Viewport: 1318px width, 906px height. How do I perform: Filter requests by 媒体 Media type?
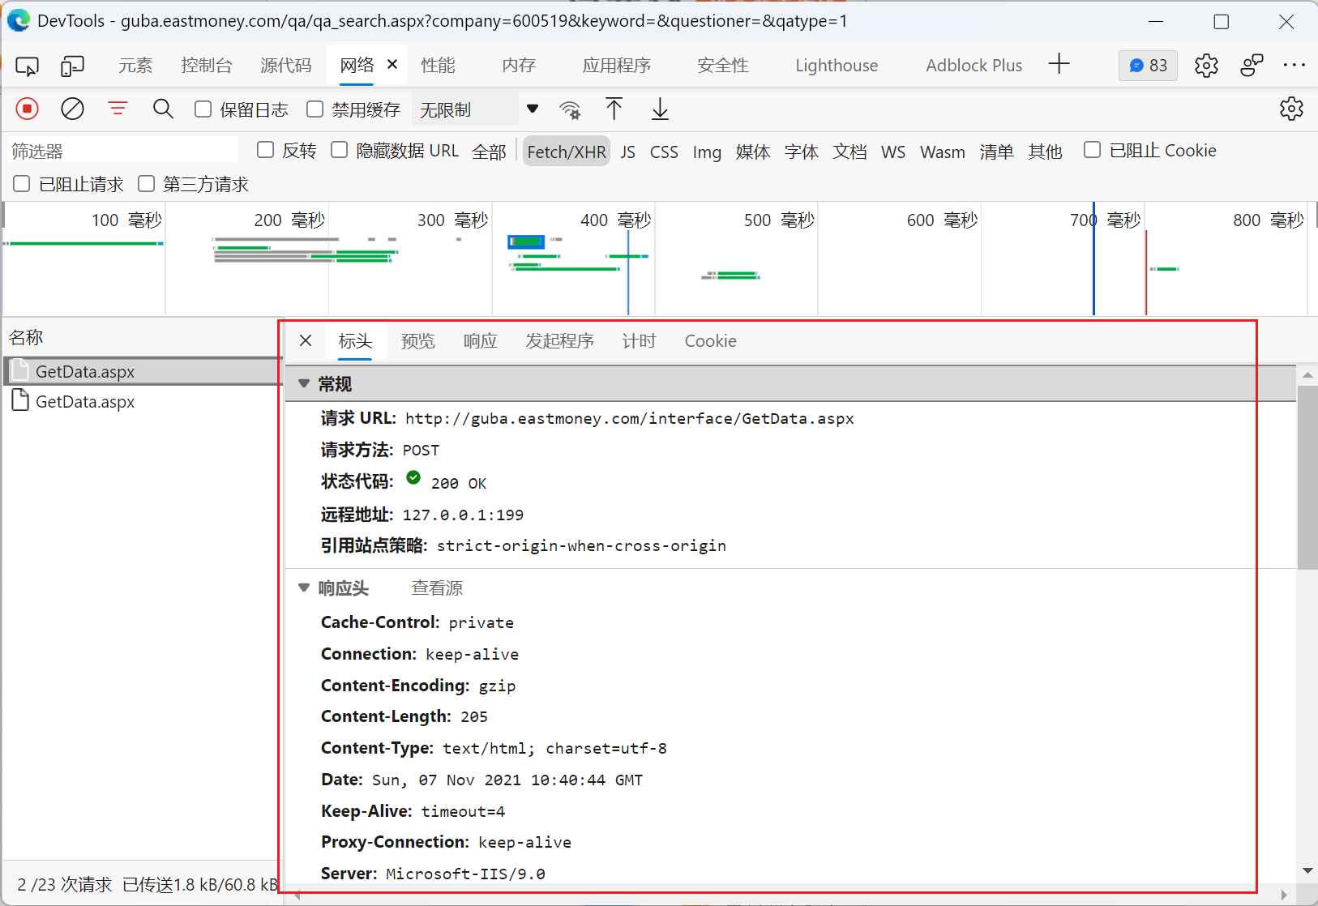pyautogui.click(x=753, y=152)
